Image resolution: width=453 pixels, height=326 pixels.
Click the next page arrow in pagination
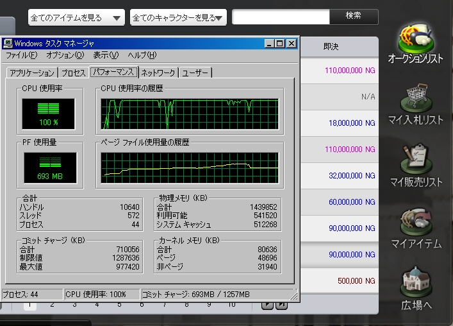(267, 305)
